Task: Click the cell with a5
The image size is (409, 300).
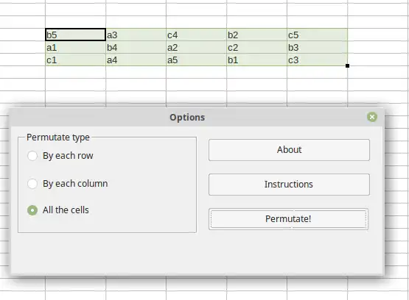Action: click(197, 60)
